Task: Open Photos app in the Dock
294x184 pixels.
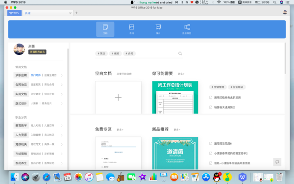Action: coord(78,177)
